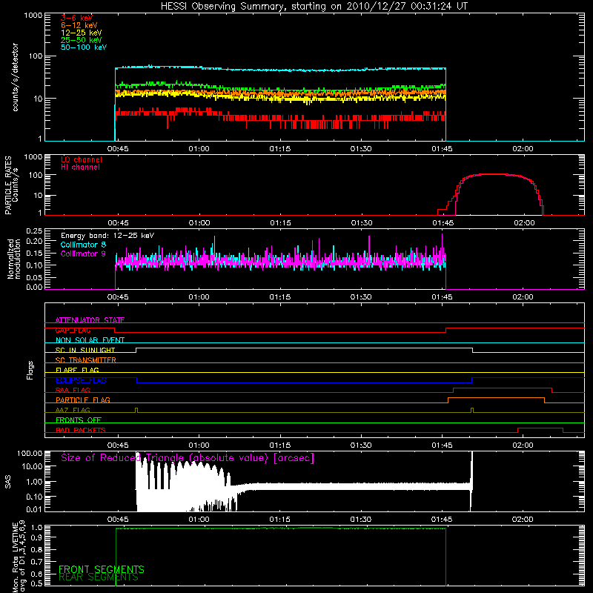Click the yellow '12-25 keV' legend entry
This screenshot has height=593, width=593.
click(82, 33)
